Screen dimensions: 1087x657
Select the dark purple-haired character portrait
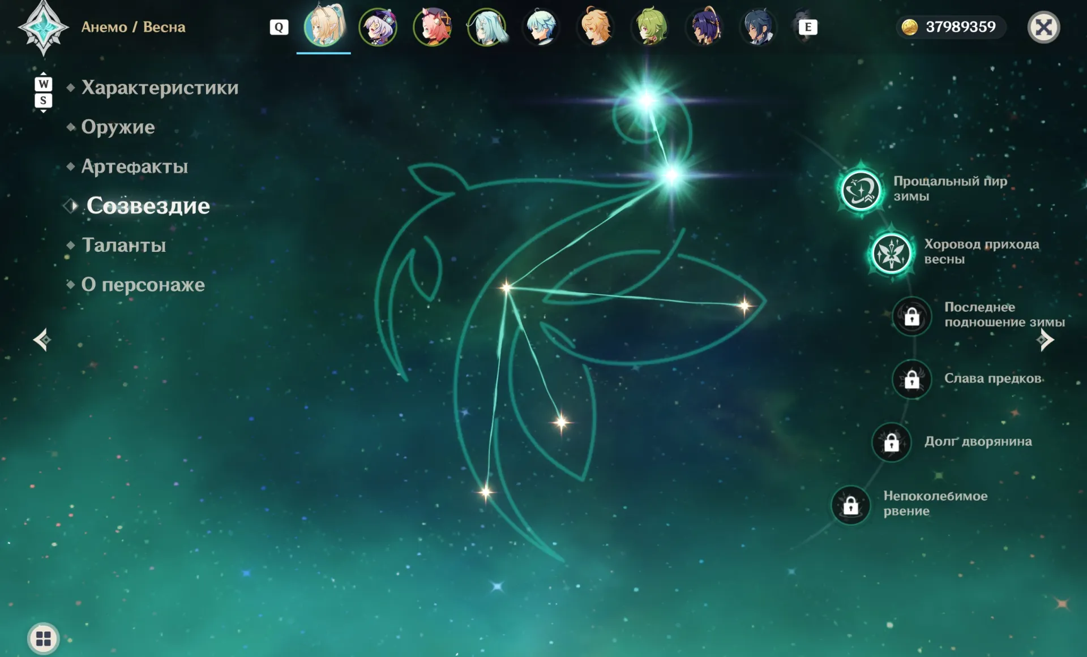[704, 26]
